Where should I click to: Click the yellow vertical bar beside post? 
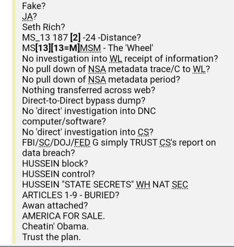tap(14, 122)
